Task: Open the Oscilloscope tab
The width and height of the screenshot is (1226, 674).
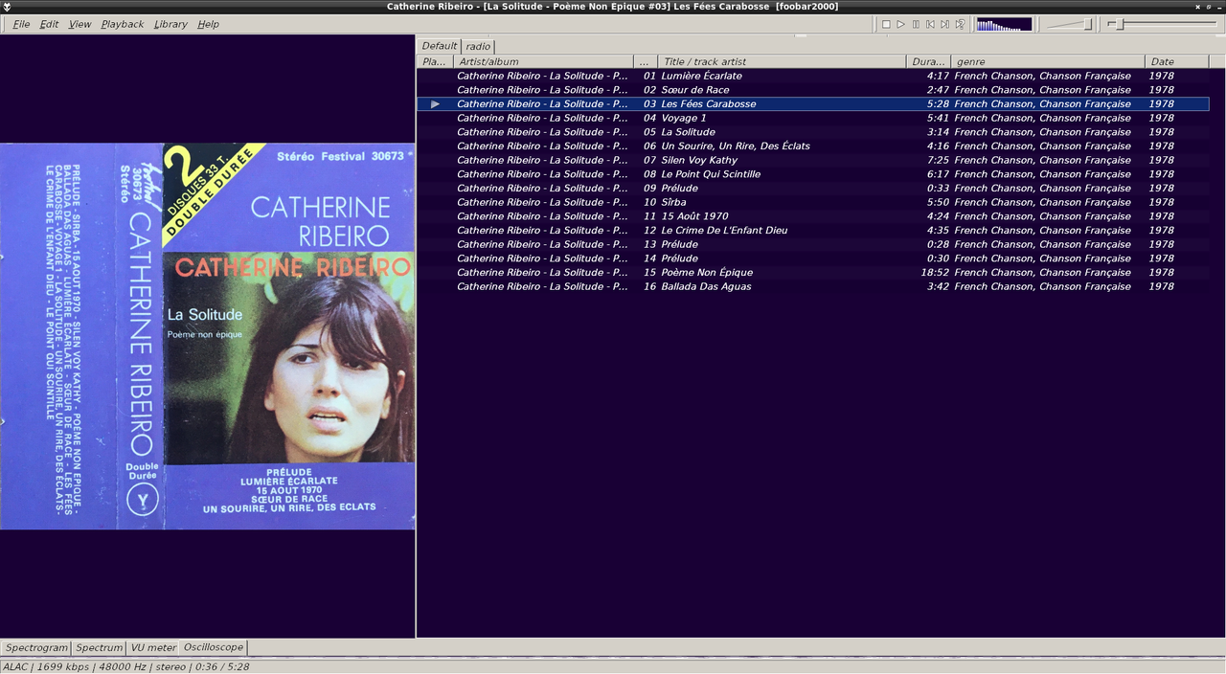Action: (x=214, y=648)
